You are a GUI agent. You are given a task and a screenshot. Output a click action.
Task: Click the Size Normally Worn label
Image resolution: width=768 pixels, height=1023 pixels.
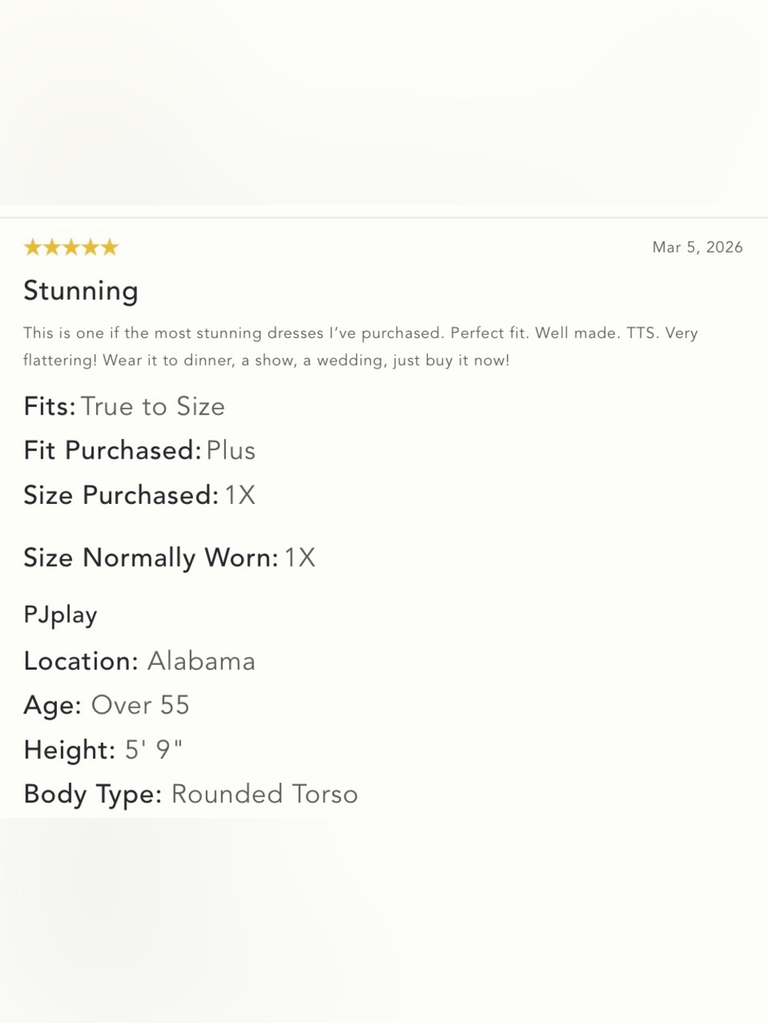(151, 558)
